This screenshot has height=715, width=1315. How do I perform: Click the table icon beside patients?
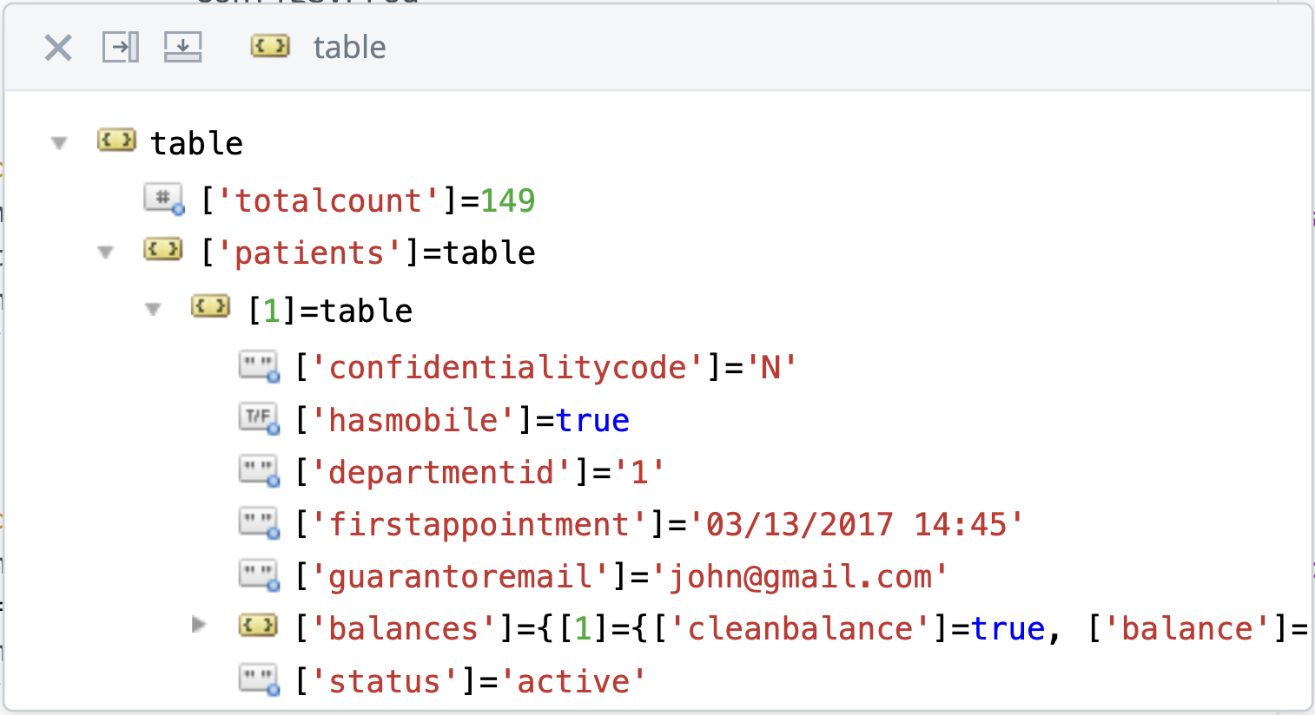point(163,251)
